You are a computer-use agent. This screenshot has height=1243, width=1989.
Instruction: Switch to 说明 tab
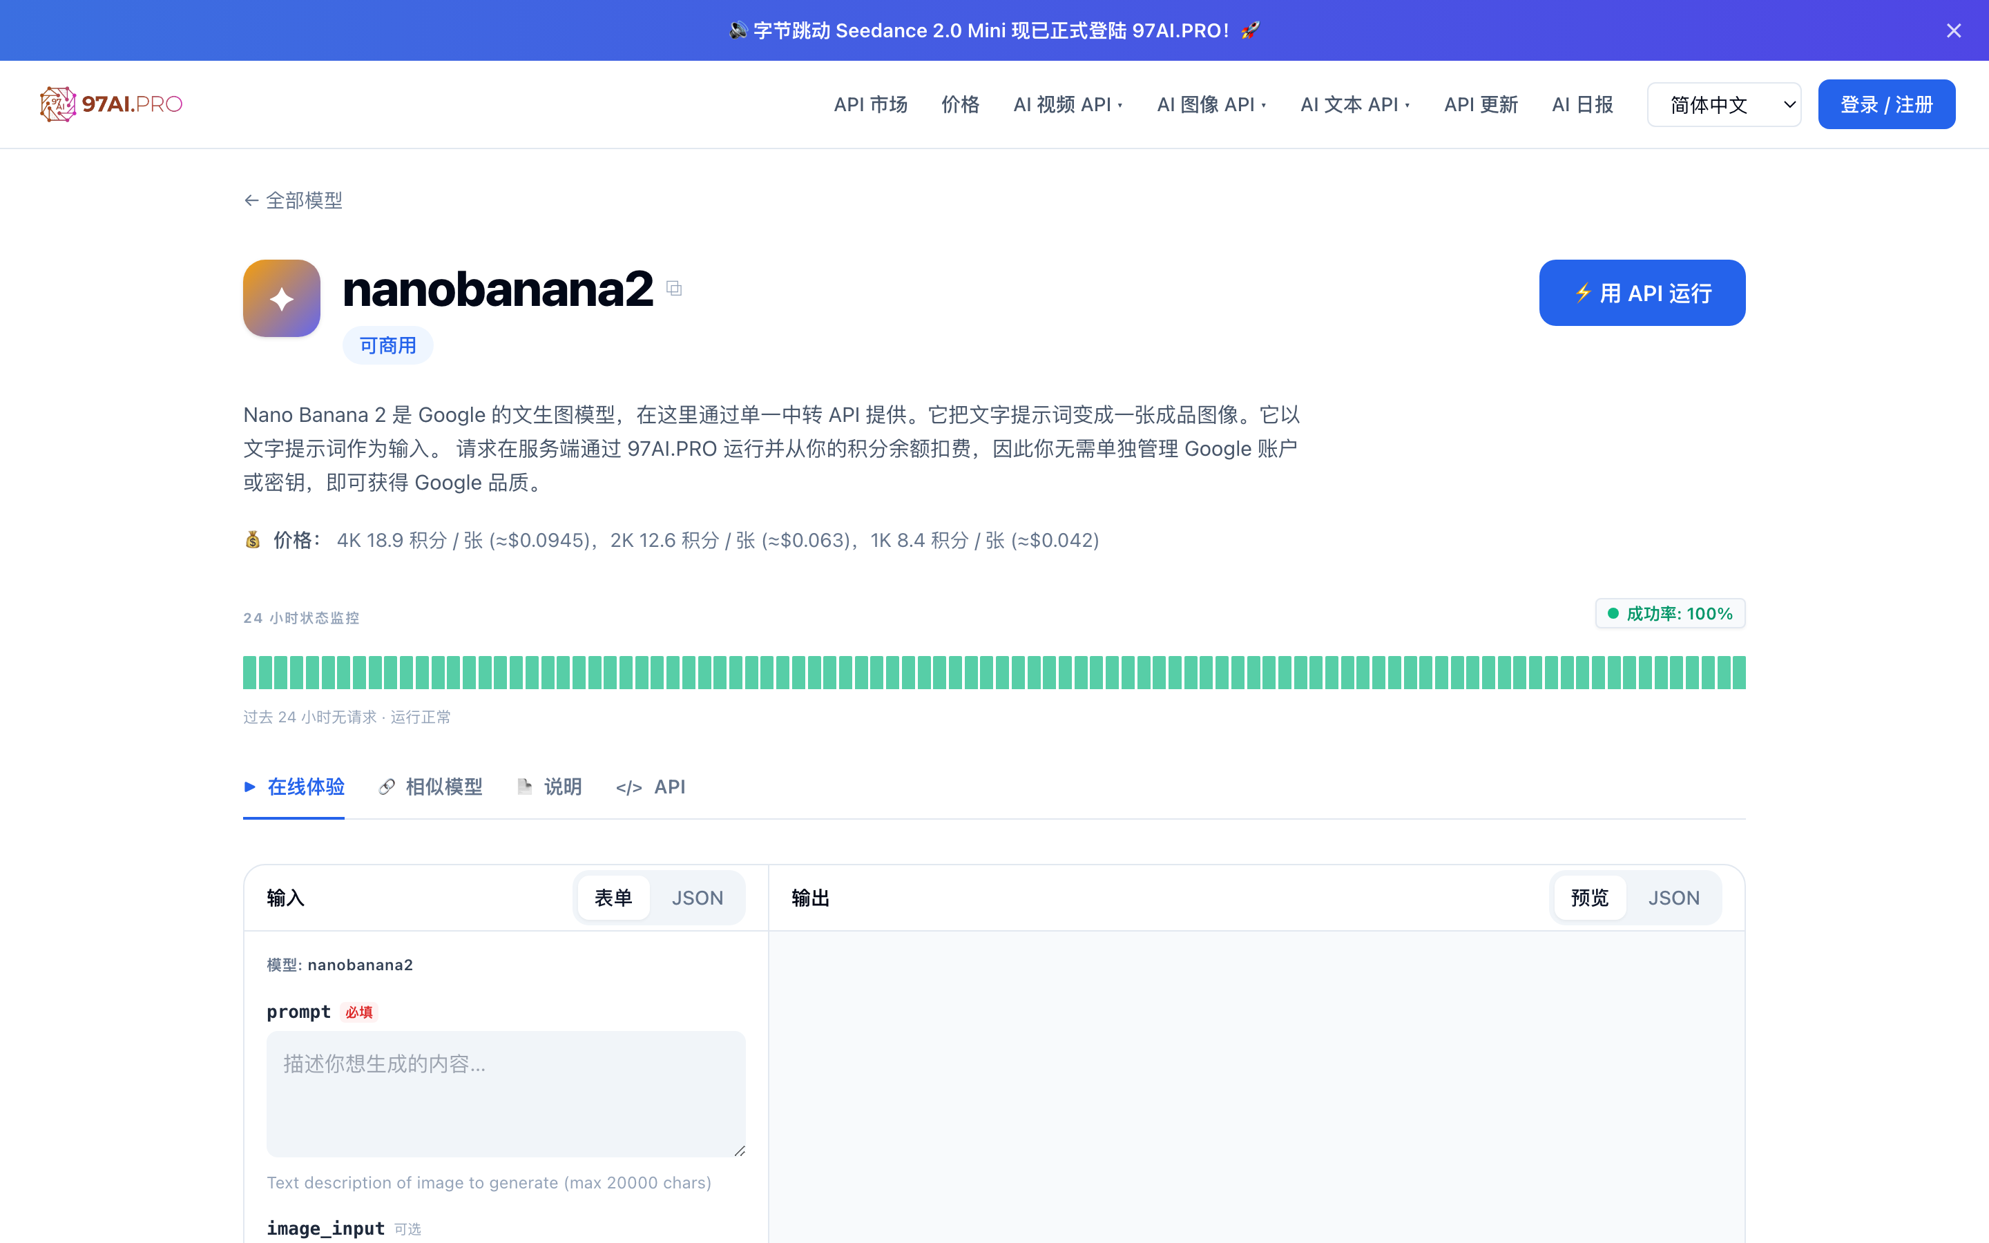click(x=549, y=787)
